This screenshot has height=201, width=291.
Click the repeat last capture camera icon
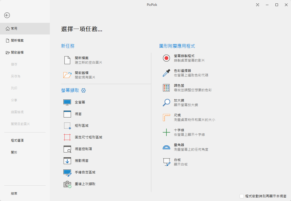pos(67,184)
